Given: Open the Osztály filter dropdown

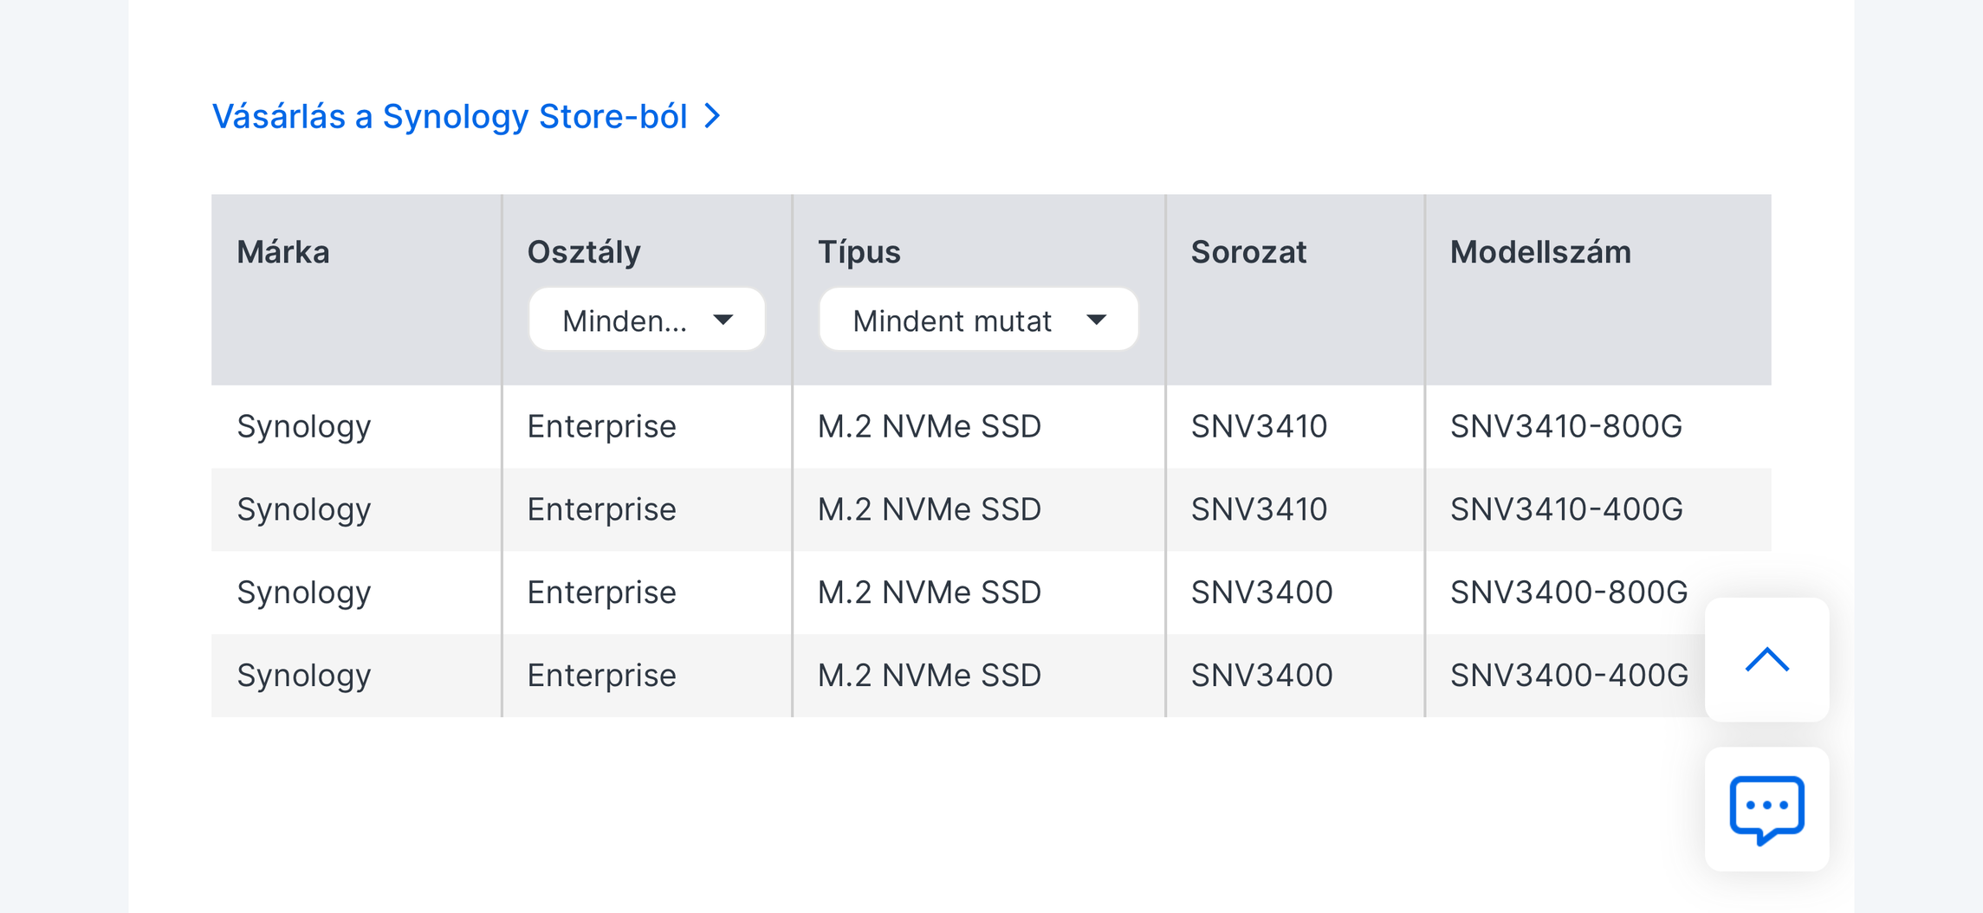Looking at the screenshot, I should 646,320.
